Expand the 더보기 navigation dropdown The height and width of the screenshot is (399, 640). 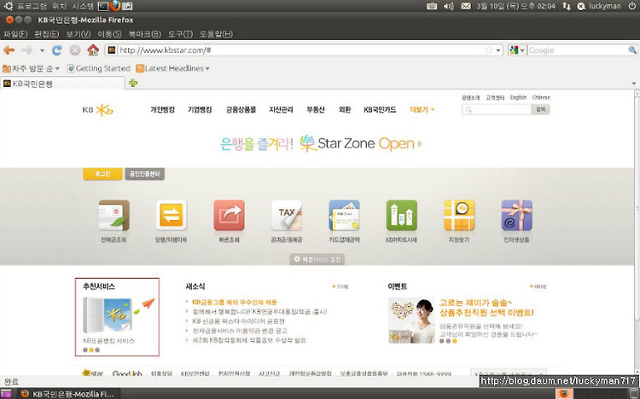pyautogui.click(x=422, y=110)
